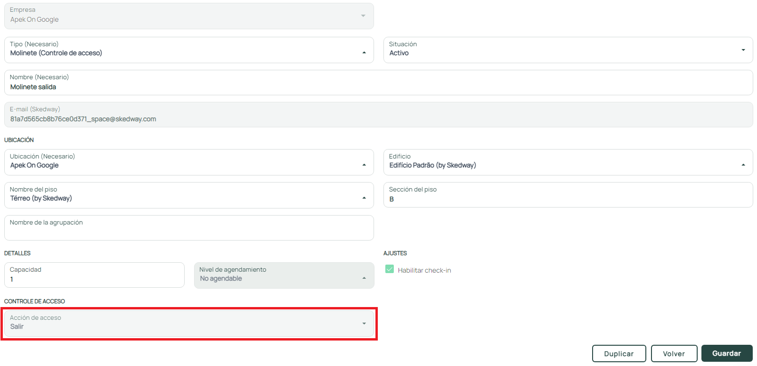The height and width of the screenshot is (366, 757).
Task: Open the Nombre del piso dropdown
Action: tap(188, 195)
